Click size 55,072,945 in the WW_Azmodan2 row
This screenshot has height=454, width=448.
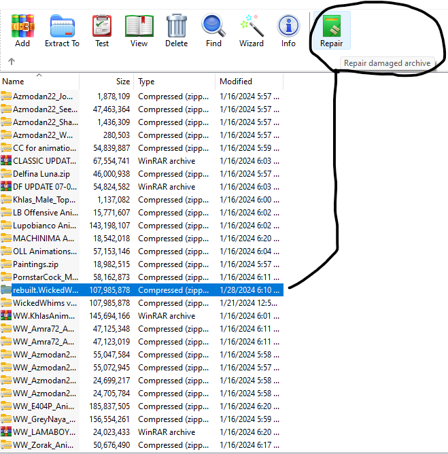tap(111, 368)
